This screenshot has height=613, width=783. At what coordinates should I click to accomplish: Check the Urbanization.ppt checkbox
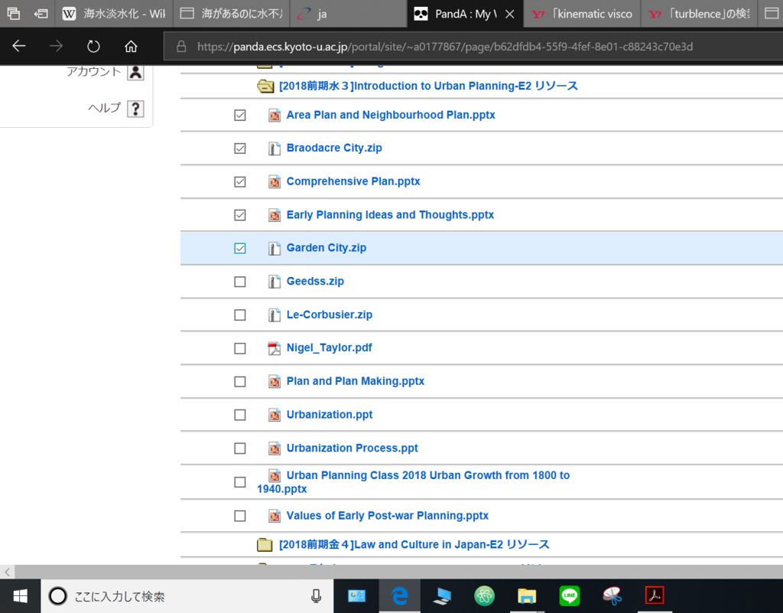tap(239, 415)
